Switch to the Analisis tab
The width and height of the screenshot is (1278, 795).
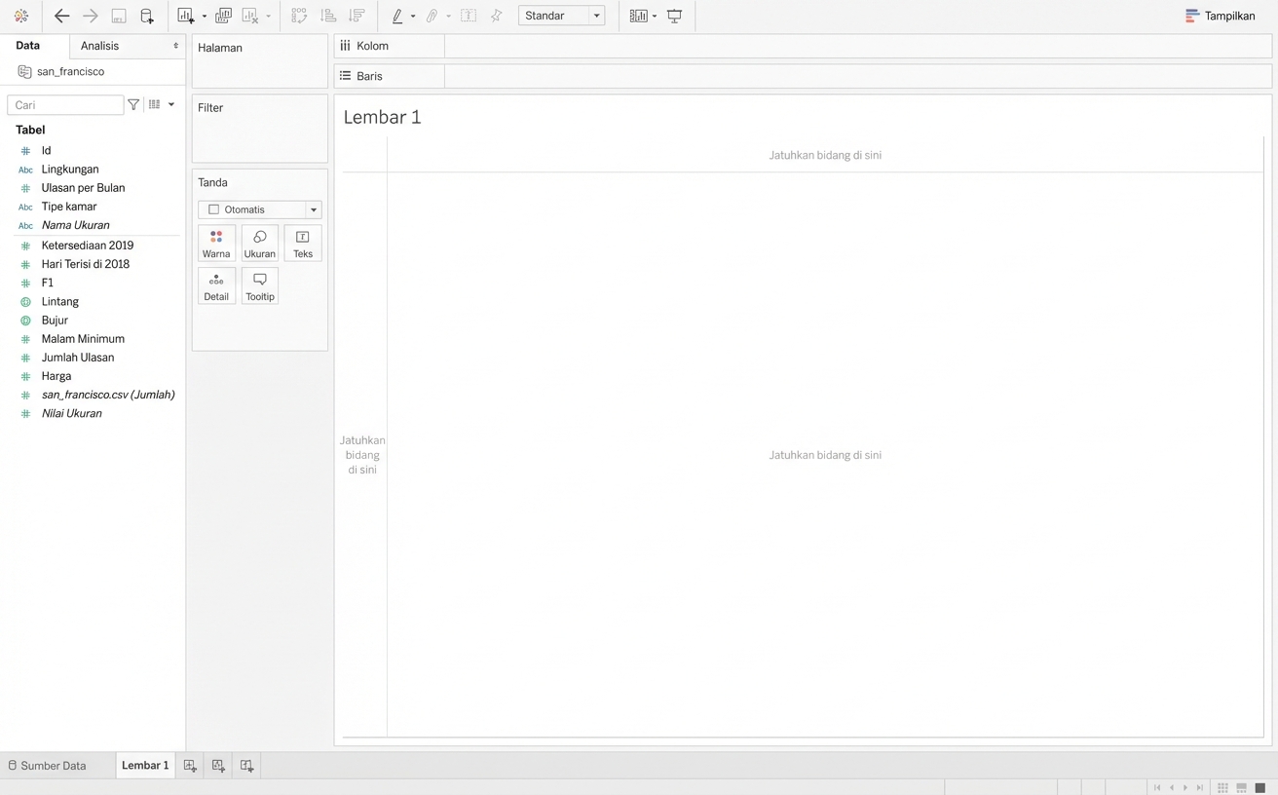pyautogui.click(x=98, y=45)
